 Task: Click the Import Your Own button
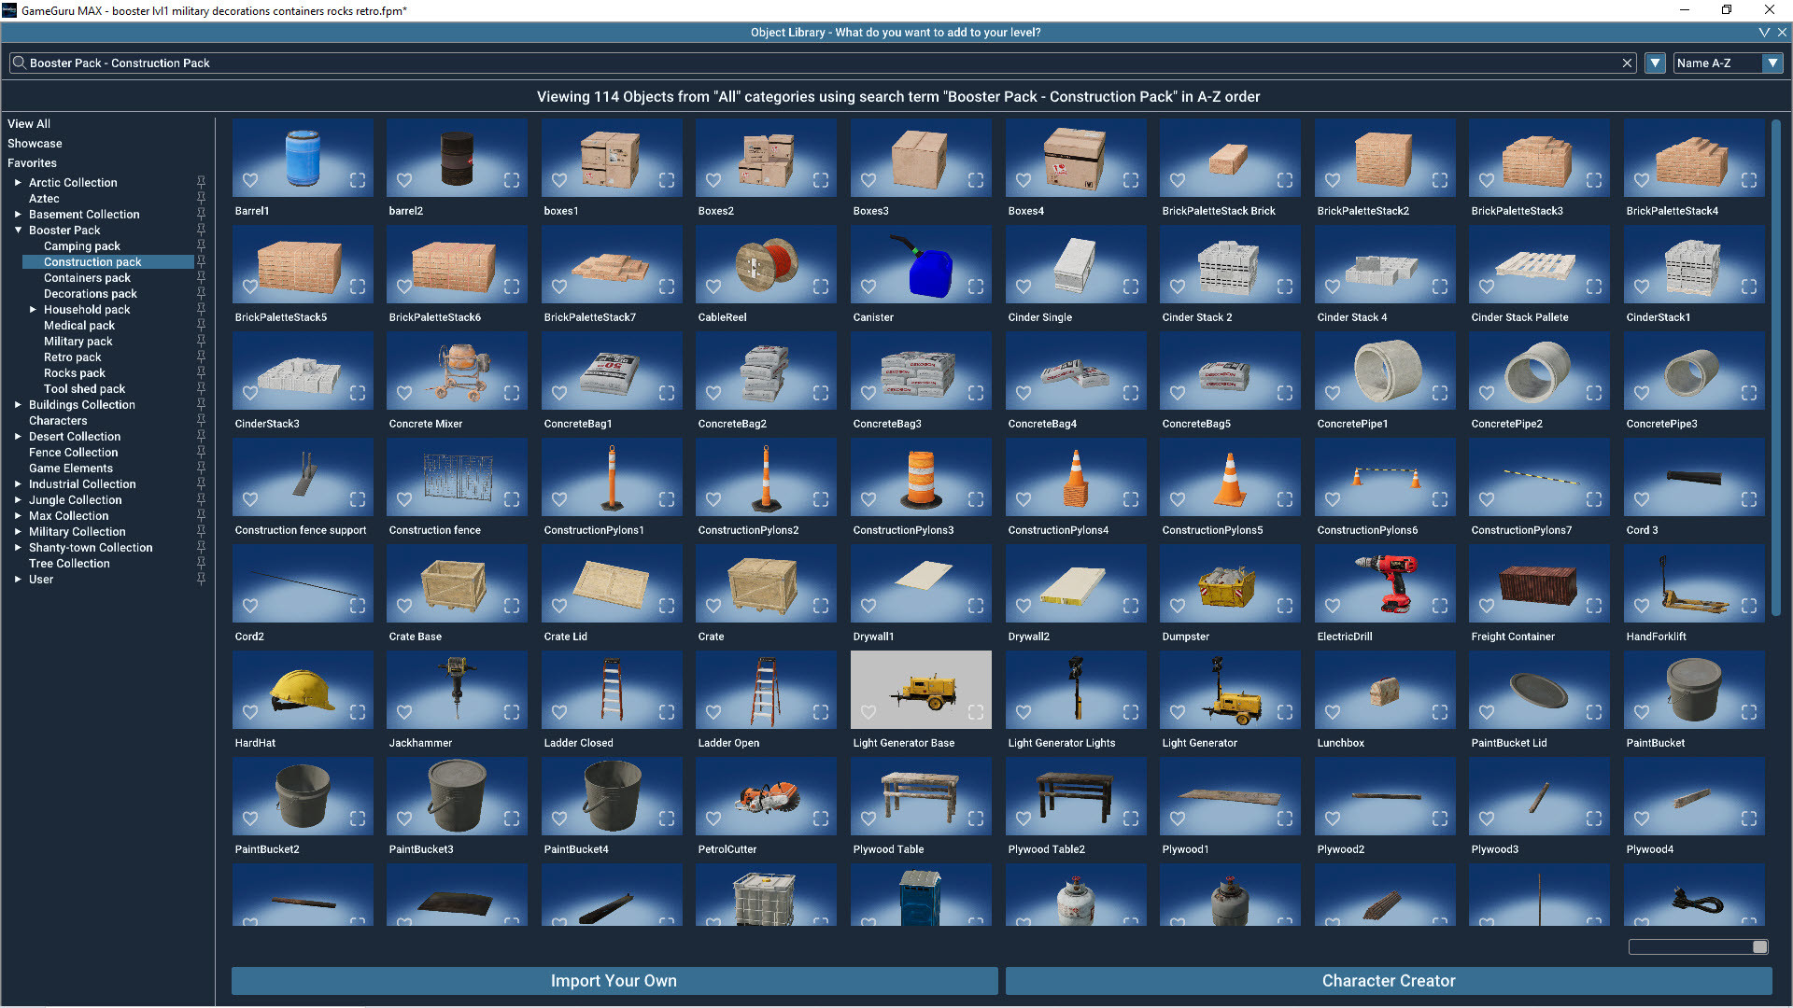pyautogui.click(x=613, y=981)
